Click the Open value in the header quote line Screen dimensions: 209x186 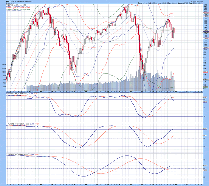[x=144, y=3]
